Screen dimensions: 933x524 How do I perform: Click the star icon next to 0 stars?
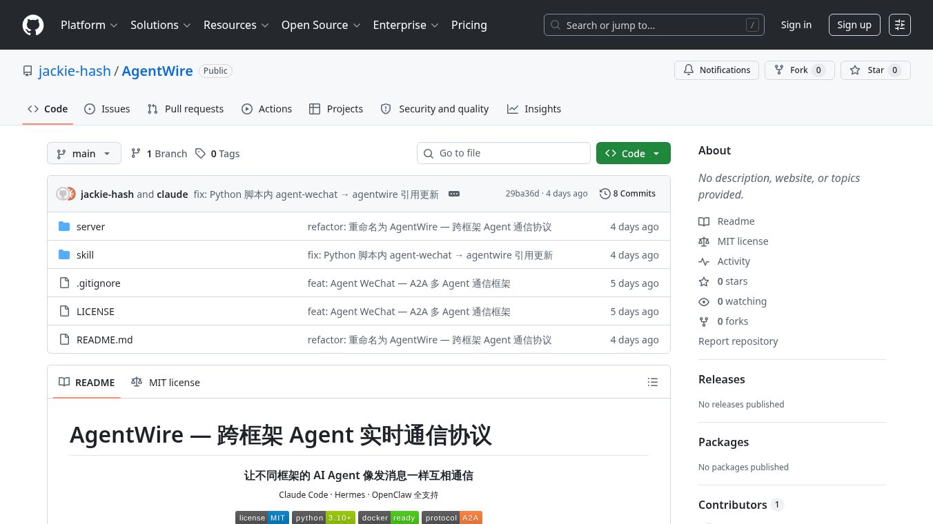[x=704, y=281]
